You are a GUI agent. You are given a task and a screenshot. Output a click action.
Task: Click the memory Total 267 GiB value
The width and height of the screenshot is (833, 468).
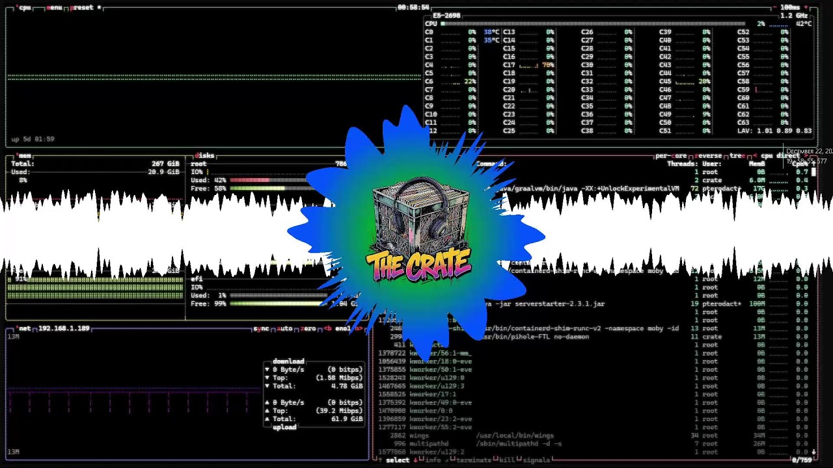[x=165, y=164]
